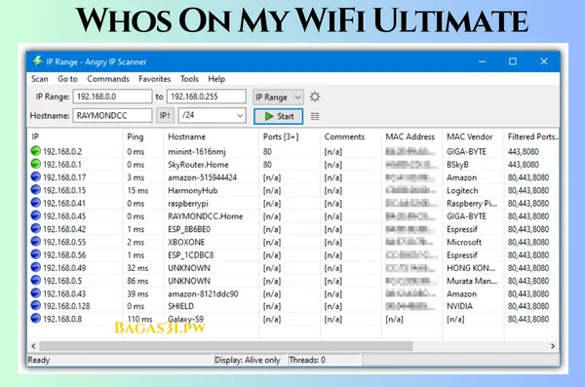Click the 86 ms ping value
Viewport: 585px width, 387px height.
137,281
